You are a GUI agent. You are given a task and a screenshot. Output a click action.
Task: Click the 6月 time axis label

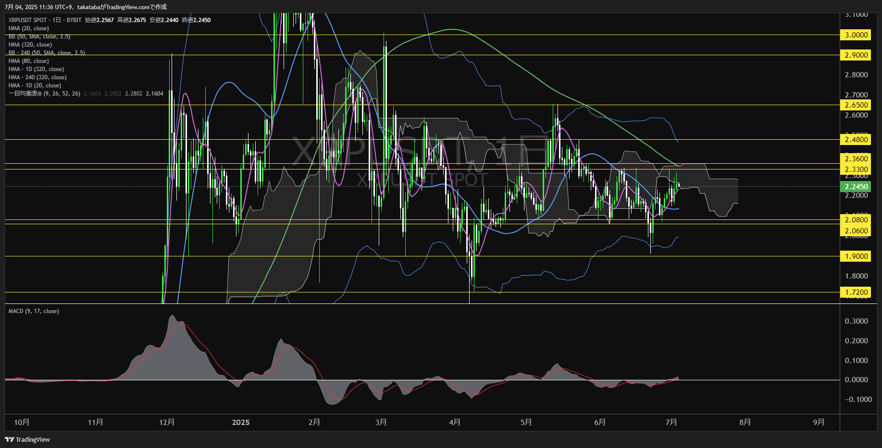[600, 422]
